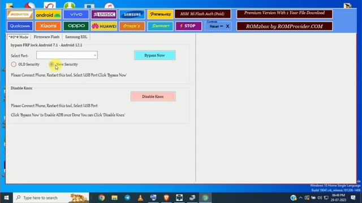Open Google Chrome from the taskbar
This screenshot has width=362, height=203.
point(102,198)
